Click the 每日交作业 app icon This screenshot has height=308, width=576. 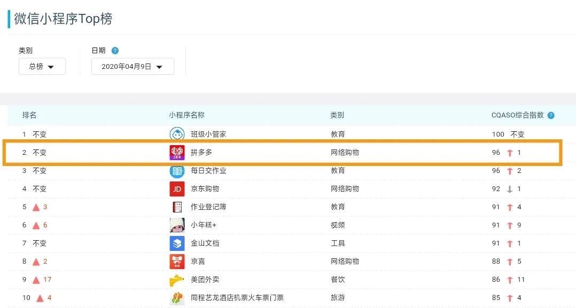tap(177, 171)
